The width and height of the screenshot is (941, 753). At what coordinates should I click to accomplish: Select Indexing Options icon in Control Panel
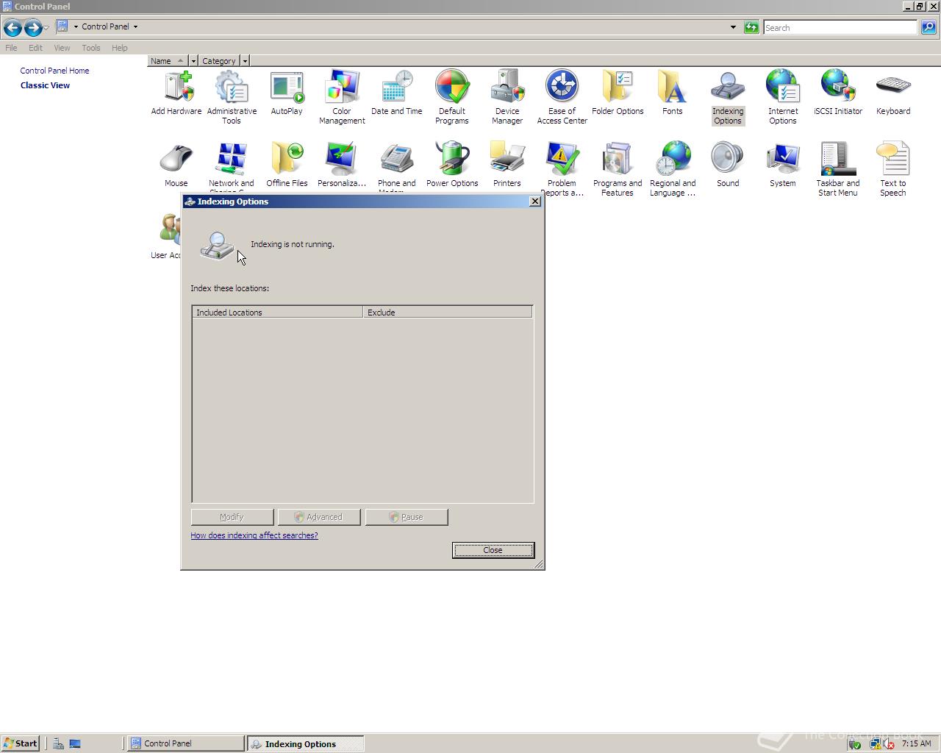coord(728,96)
